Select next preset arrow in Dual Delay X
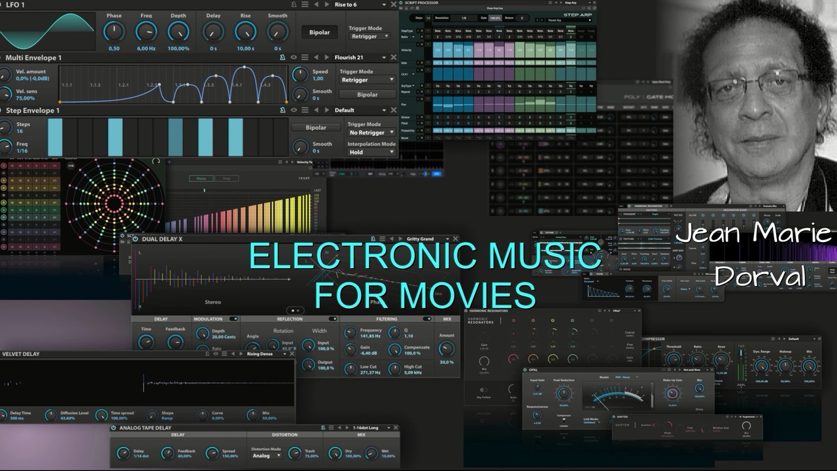837x471 pixels. click(x=399, y=239)
